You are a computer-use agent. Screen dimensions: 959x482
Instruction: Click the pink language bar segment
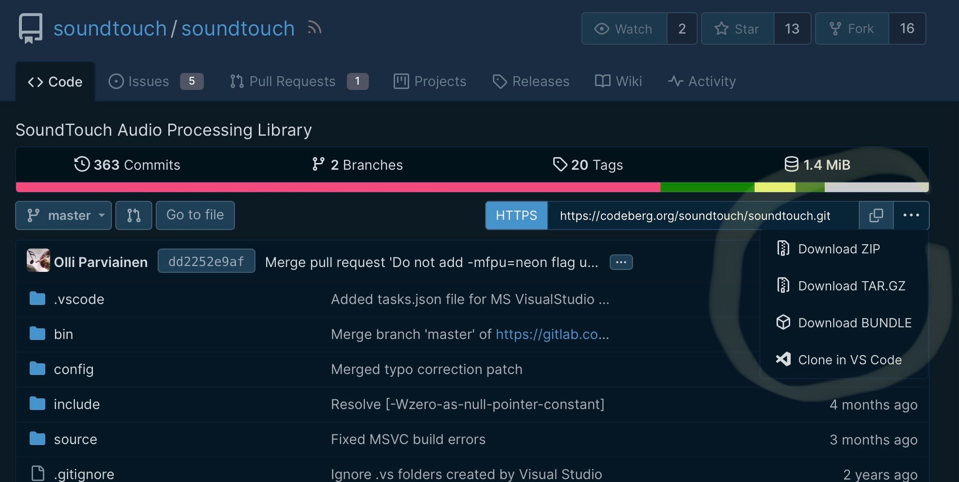tap(338, 187)
